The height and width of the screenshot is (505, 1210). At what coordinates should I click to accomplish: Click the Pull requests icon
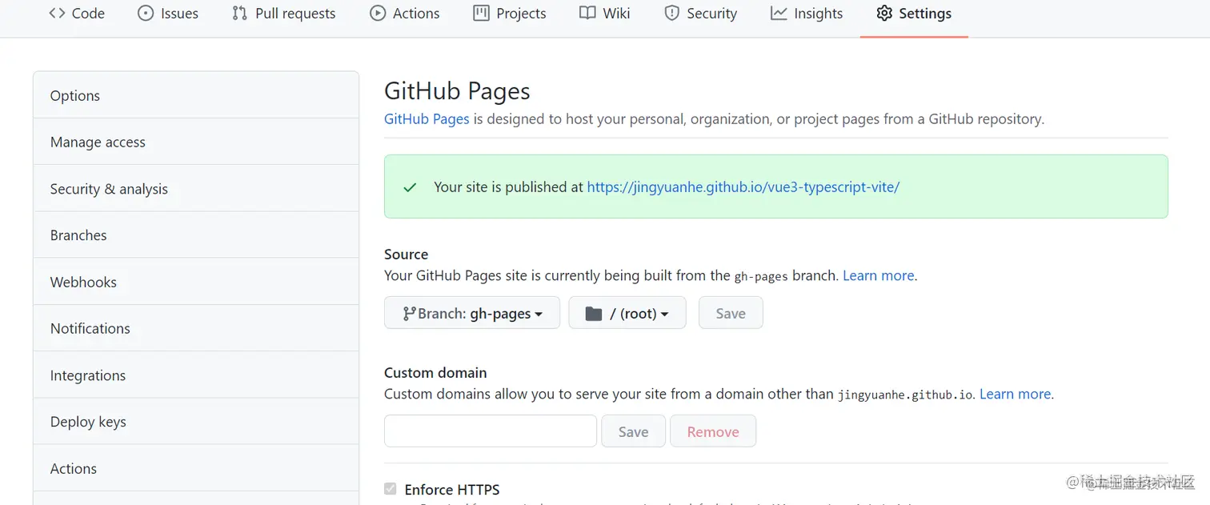click(x=239, y=14)
